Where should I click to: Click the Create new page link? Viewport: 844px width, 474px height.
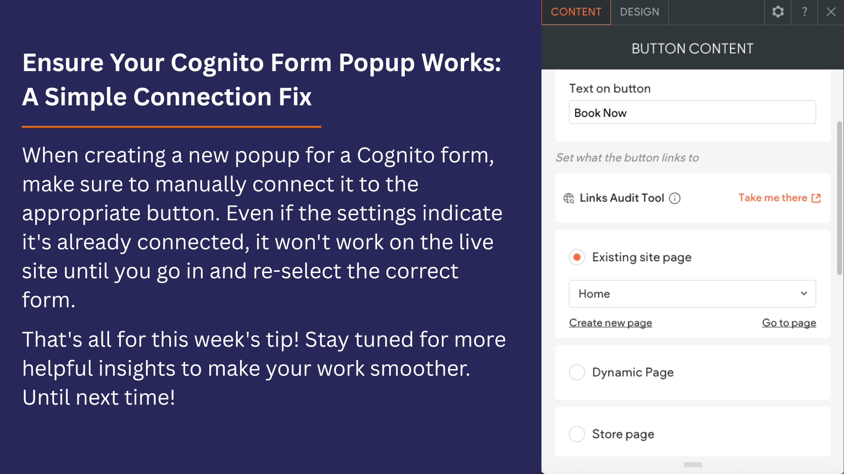pyautogui.click(x=610, y=323)
